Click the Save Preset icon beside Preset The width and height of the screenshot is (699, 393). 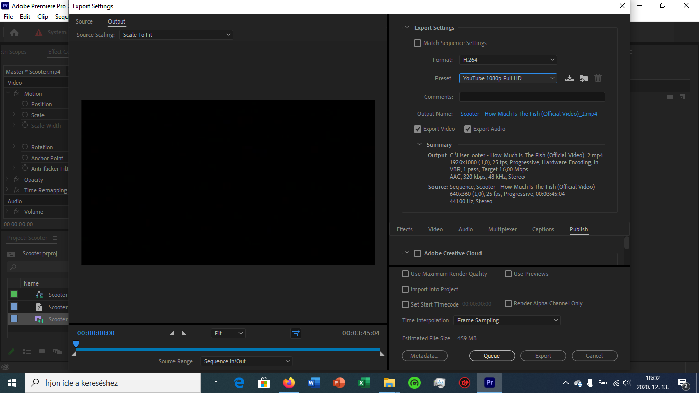pos(569,78)
